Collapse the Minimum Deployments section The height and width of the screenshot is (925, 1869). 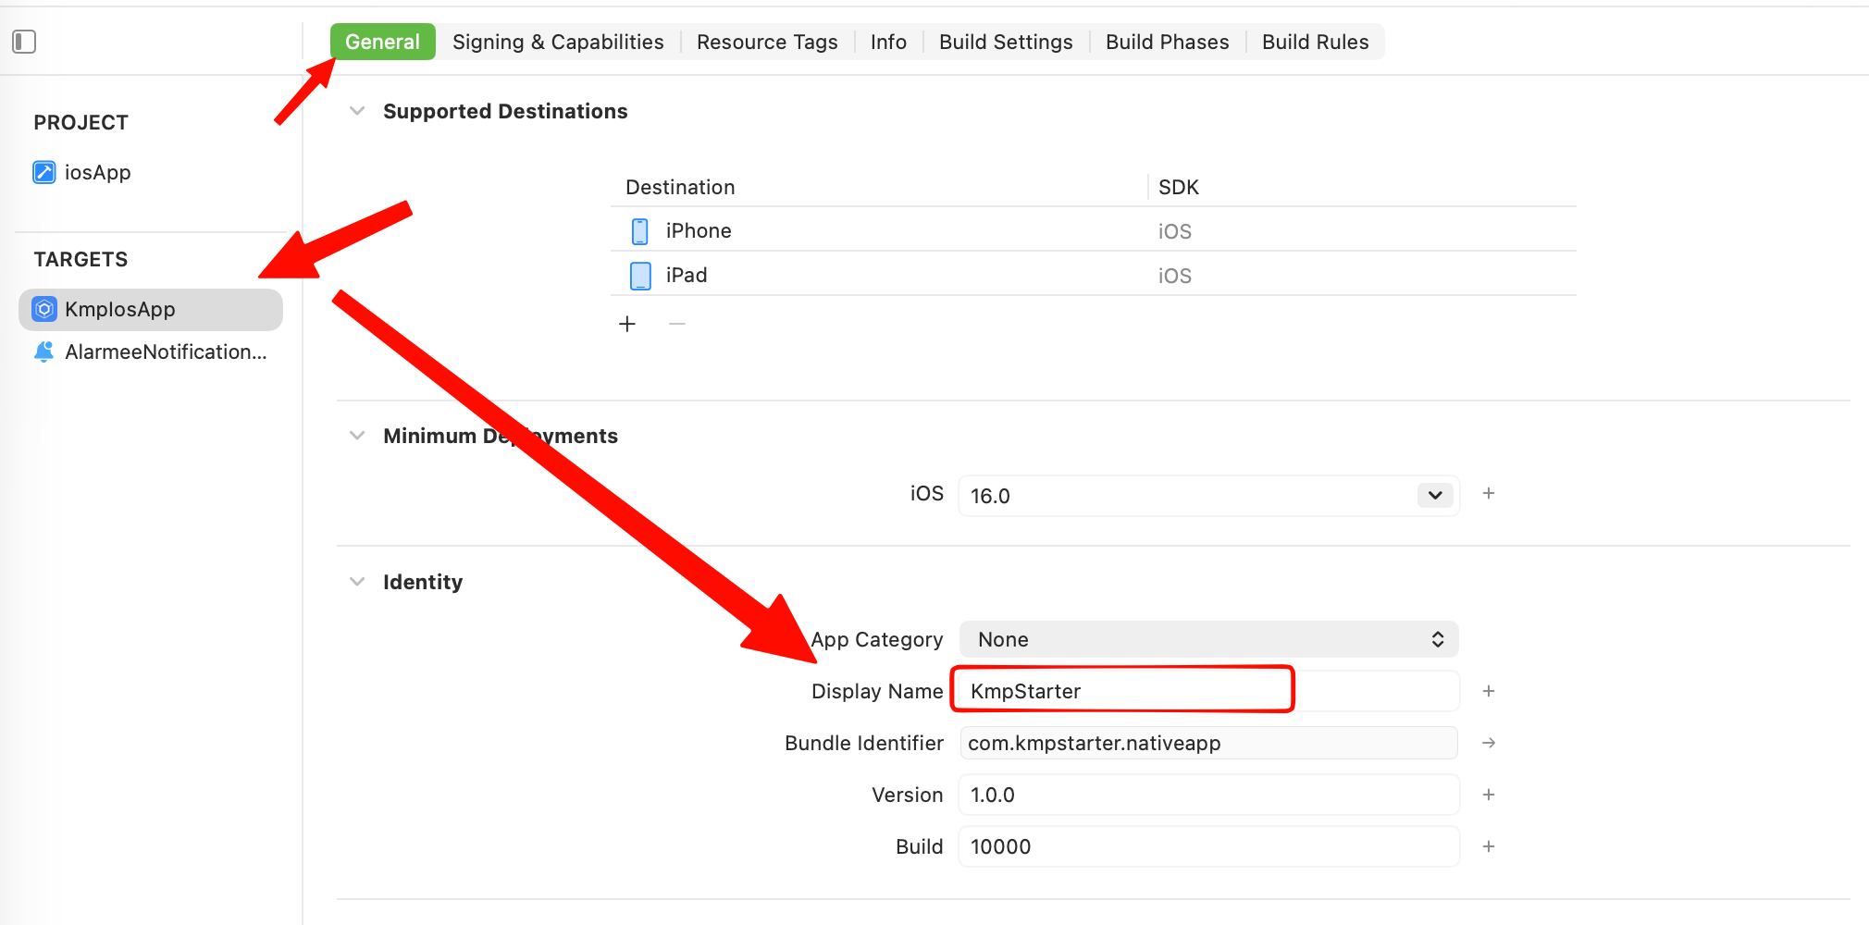357,436
